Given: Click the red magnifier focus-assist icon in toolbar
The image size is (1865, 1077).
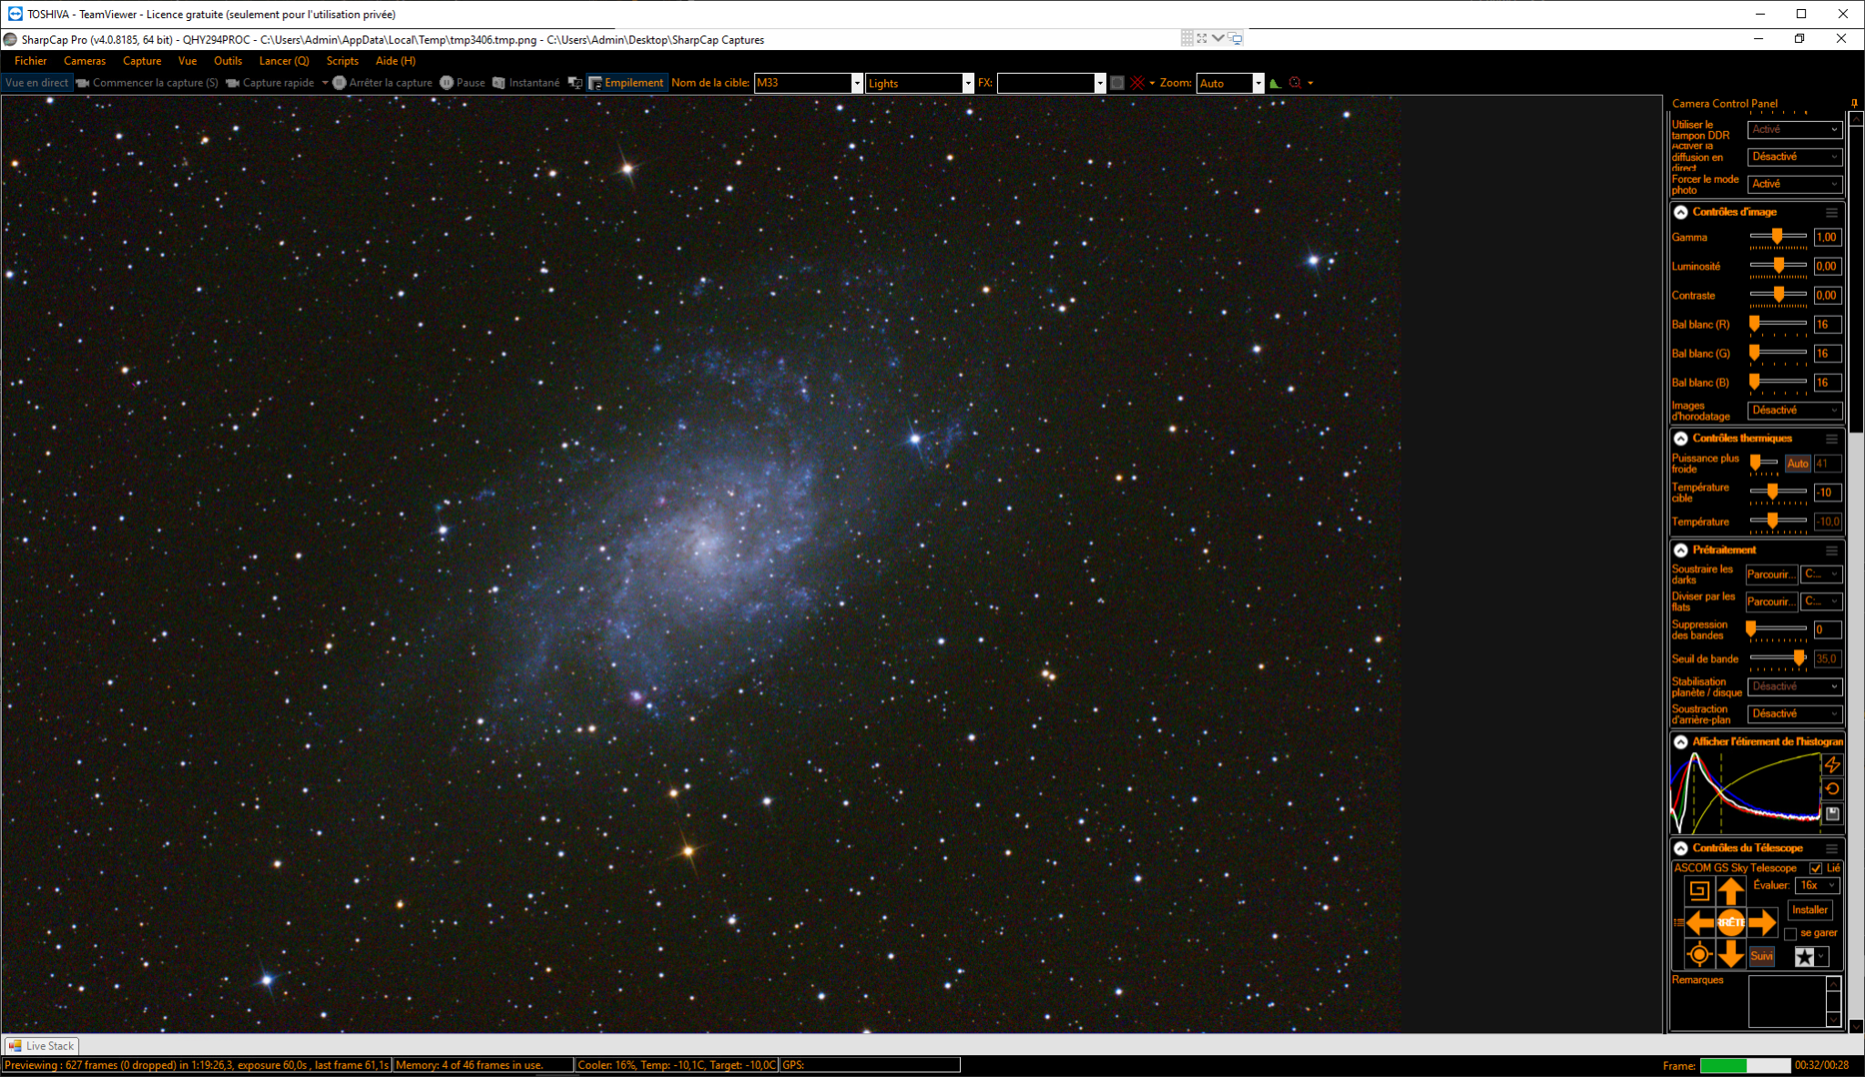Looking at the screenshot, I should [x=1295, y=83].
